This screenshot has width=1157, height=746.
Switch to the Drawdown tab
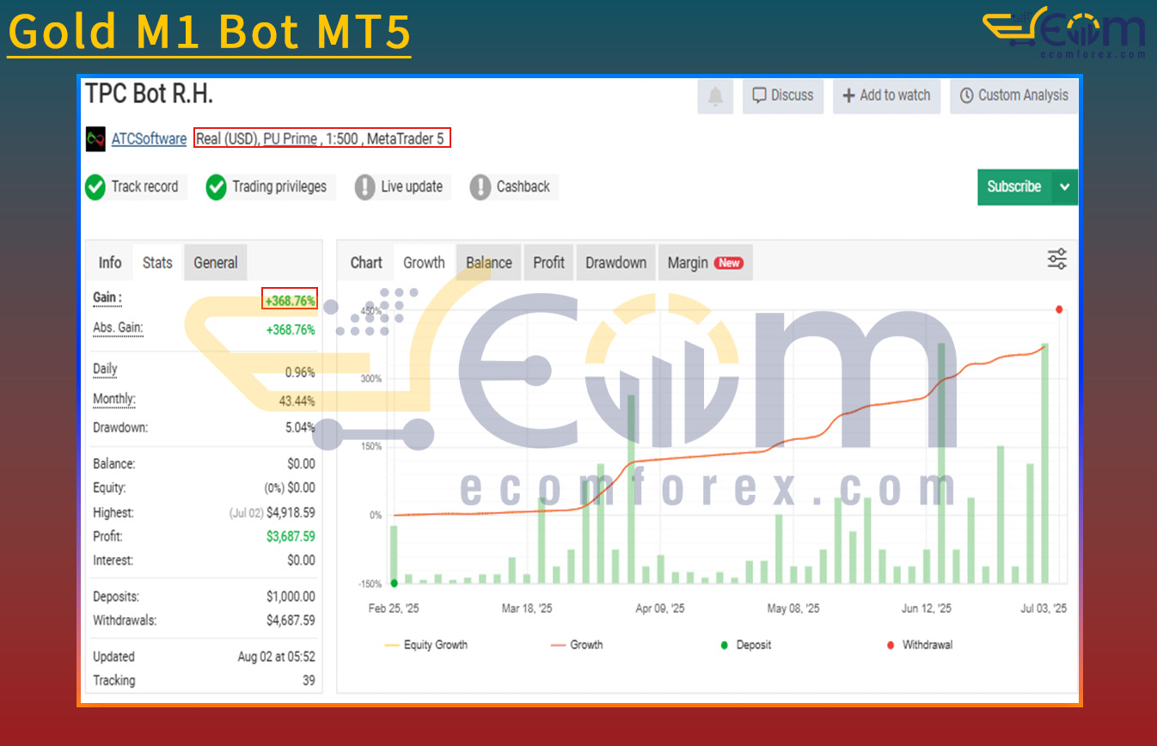[616, 263]
